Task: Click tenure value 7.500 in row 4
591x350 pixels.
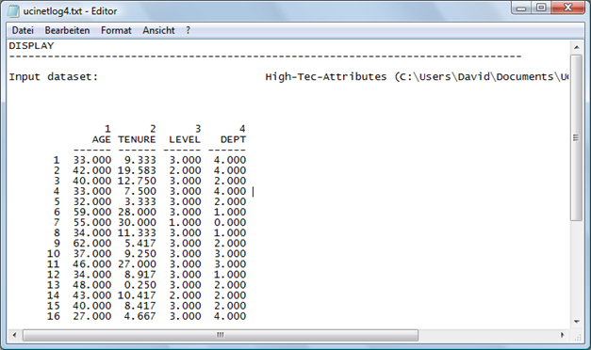Action: point(140,191)
